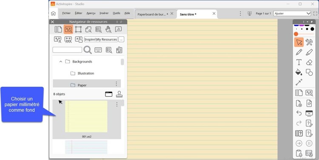Open main toolbox options dropdown arrow
Screen dimensions: 319x160
pos(308,22)
